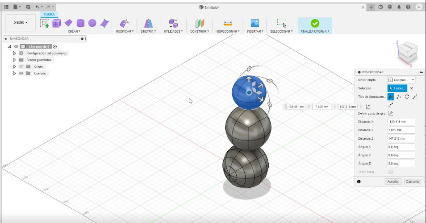Click the ViewCube orientation widget
The width and height of the screenshot is (426, 223).
point(407,53)
